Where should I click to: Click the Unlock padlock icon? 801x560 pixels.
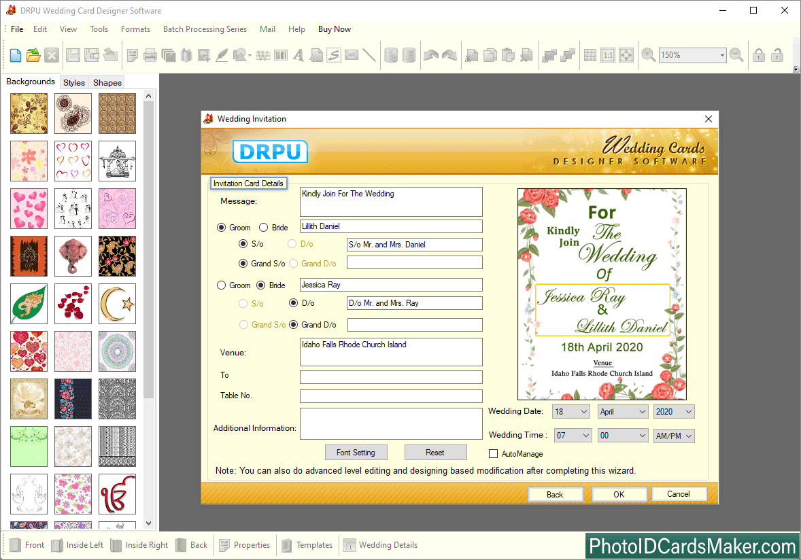777,55
